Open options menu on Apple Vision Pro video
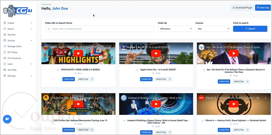This screenshot has width=272, height=135. point(188,47)
